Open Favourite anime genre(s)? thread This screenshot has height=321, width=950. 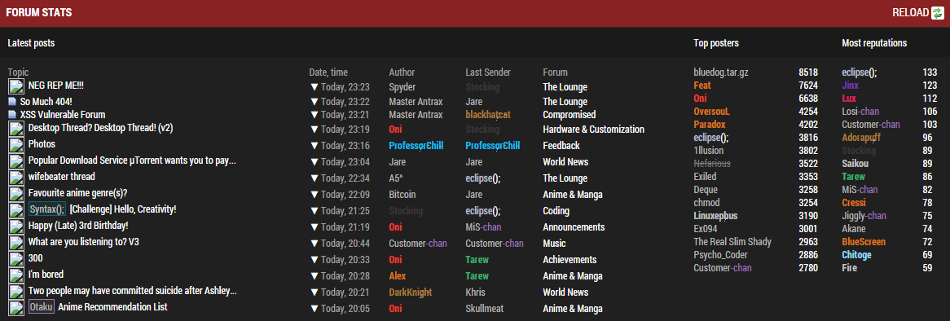coord(77,193)
